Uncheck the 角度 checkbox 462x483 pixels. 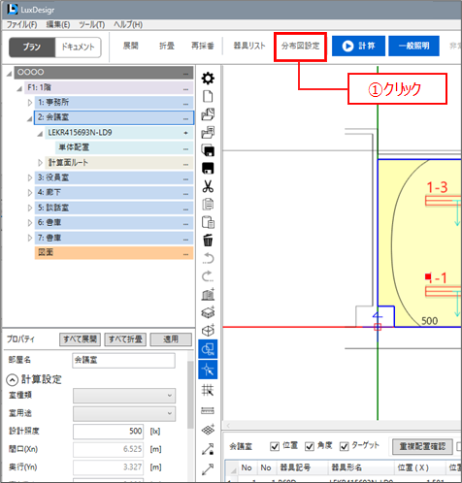(x=310, y=446)
